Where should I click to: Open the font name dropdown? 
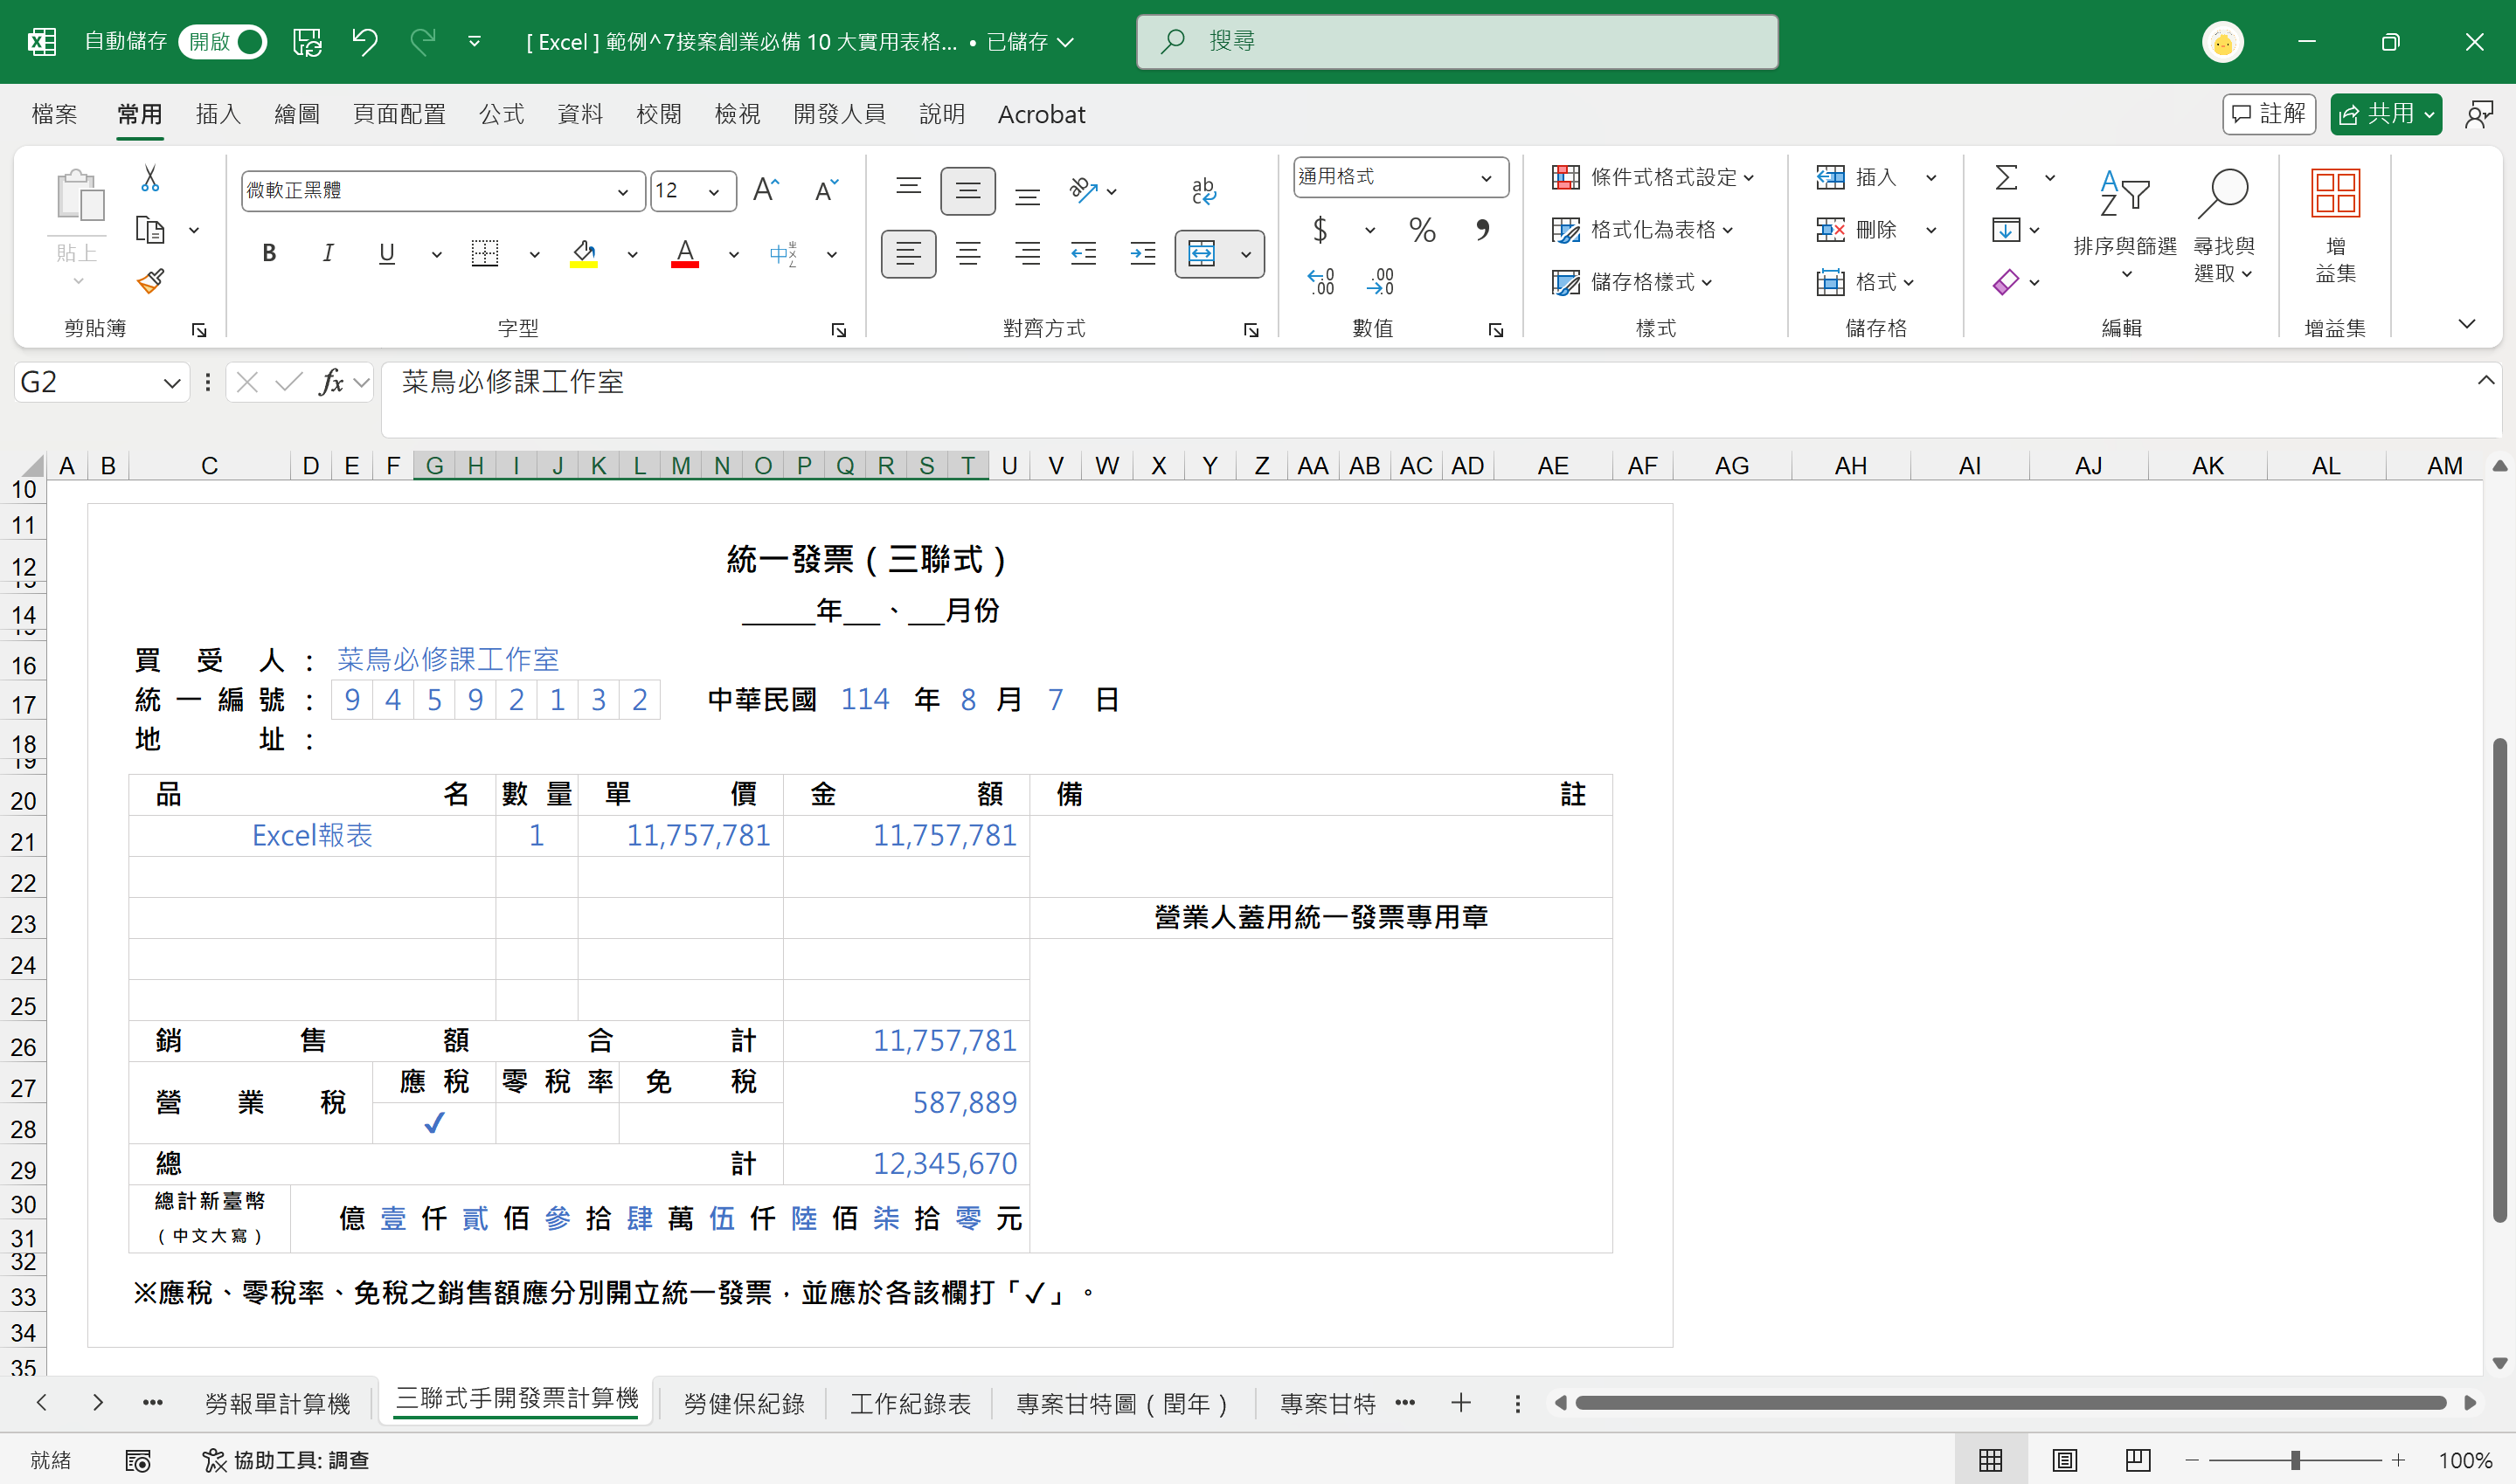[x=622, y=191]
